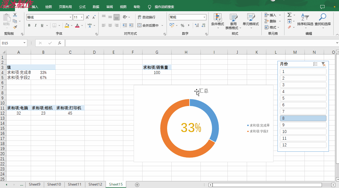Open the font name dropdown 等线
Image resolution: width=339 pixels, height=188 pixels.
click(x=71, y=17)
